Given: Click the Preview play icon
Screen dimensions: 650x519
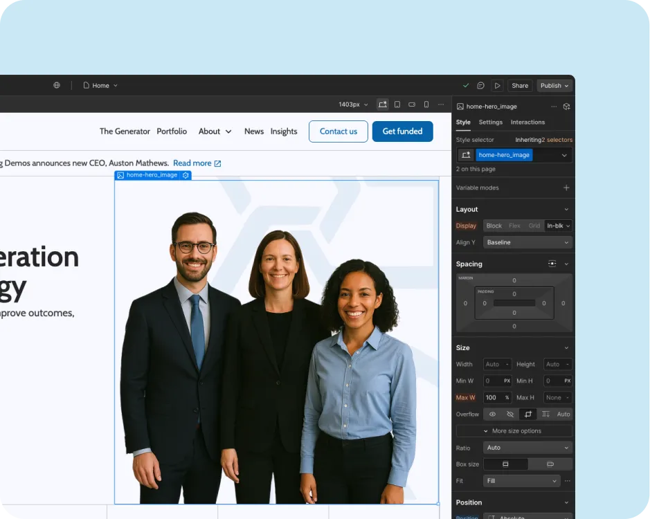Looking at the screenshot, I should (497, 85).
